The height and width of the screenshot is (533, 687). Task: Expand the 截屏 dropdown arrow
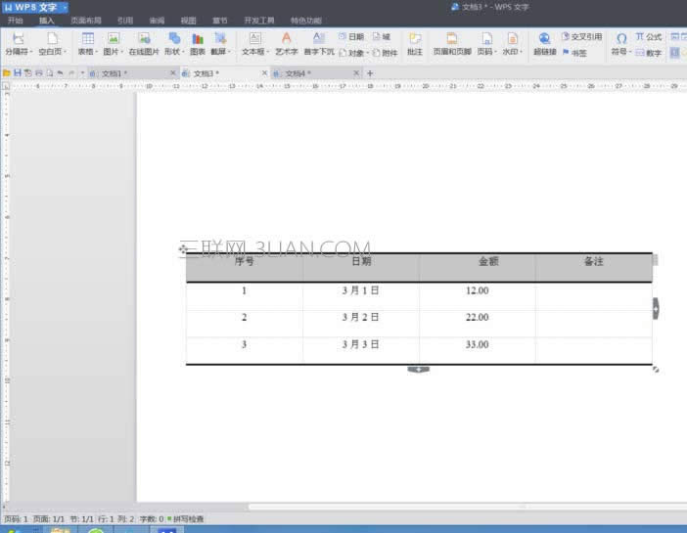pyautogui.click(x=229, y=52)
